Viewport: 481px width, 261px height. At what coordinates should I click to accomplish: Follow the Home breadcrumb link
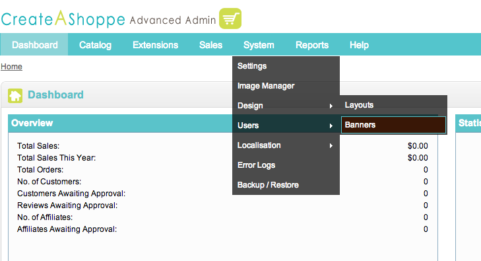point(11,67)
